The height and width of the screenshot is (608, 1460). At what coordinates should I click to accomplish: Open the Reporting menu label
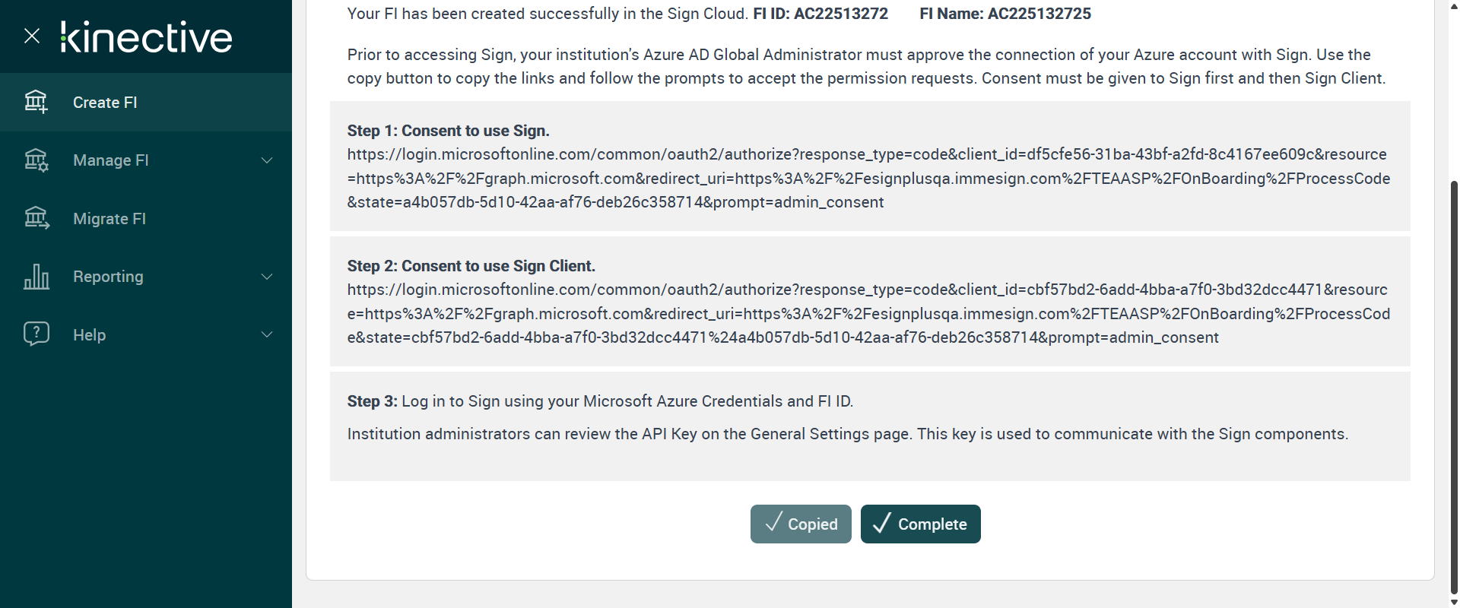click(x=108, y=277)
